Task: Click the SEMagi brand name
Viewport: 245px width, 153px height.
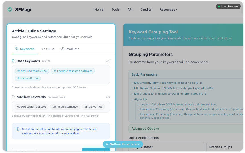Action: [x=23, y=9]
